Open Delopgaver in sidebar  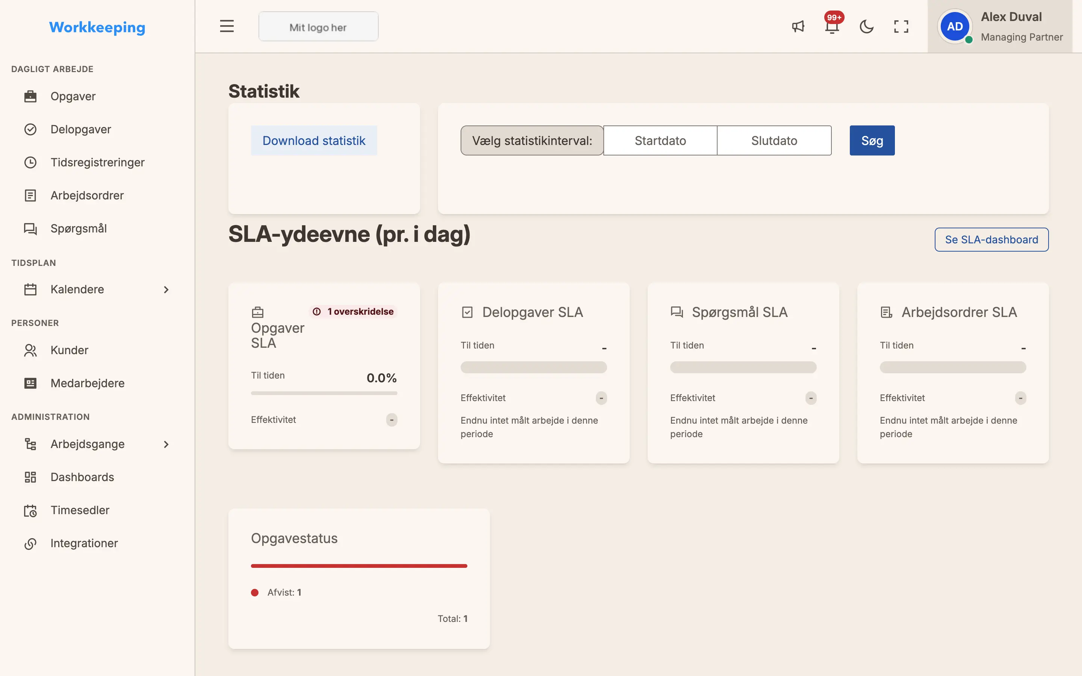97,129
